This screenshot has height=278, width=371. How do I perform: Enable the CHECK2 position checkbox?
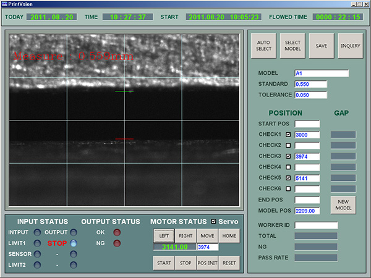click(x=288, y=145)
